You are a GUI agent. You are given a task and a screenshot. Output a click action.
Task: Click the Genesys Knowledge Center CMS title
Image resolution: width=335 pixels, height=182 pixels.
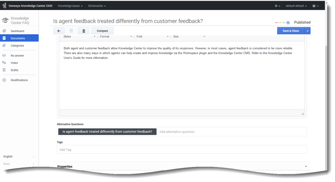point(30,6)
